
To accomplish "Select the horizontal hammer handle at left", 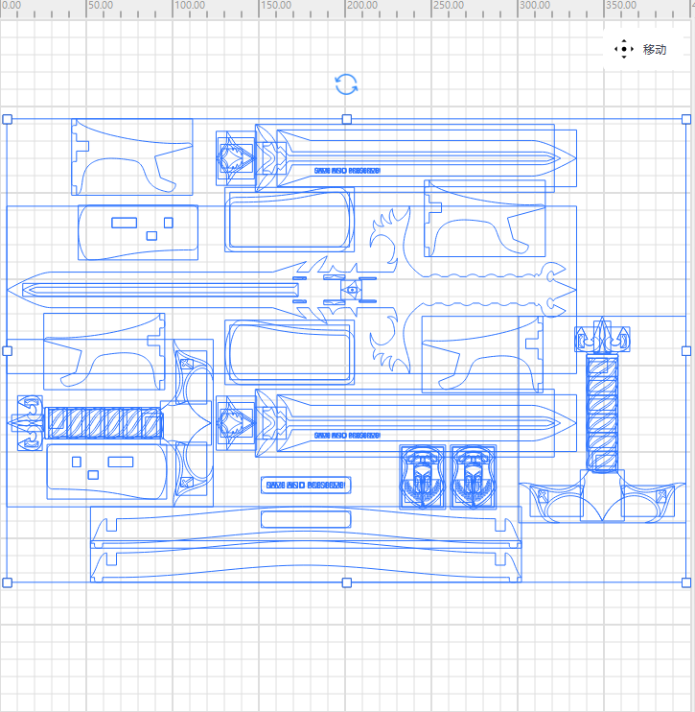I will click(x=96, y=422).
